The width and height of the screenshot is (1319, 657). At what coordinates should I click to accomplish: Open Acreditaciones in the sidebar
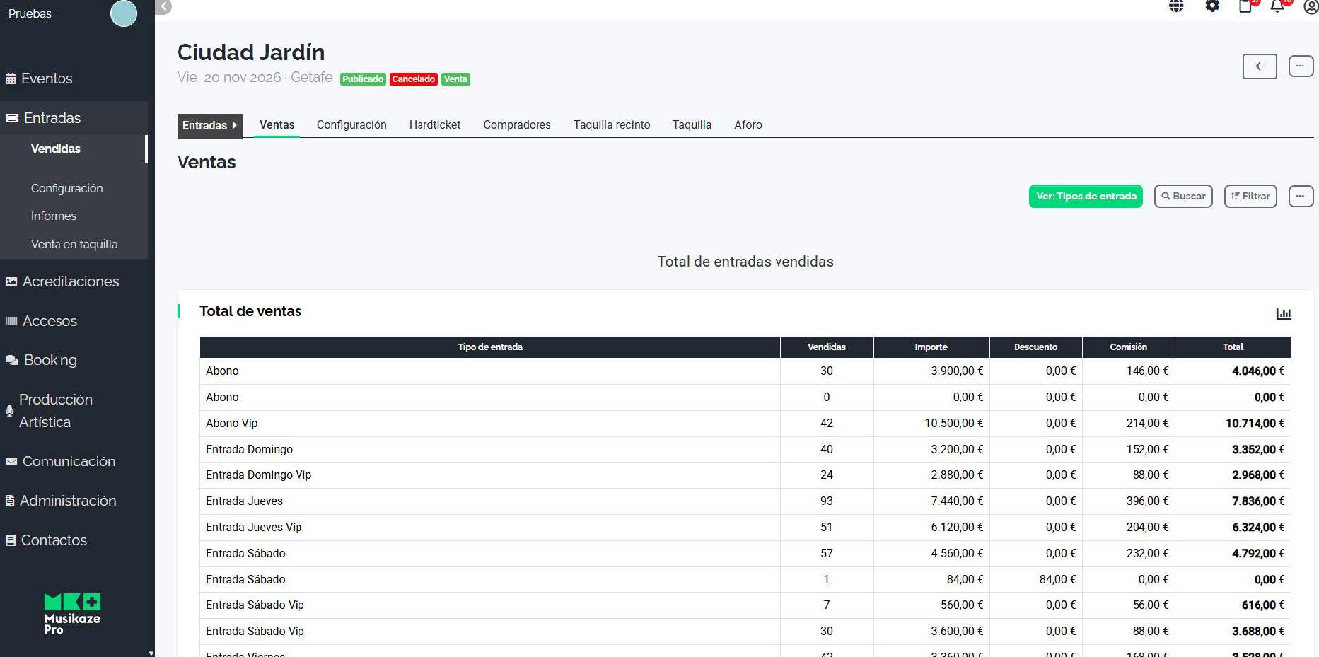click(71, 281)
